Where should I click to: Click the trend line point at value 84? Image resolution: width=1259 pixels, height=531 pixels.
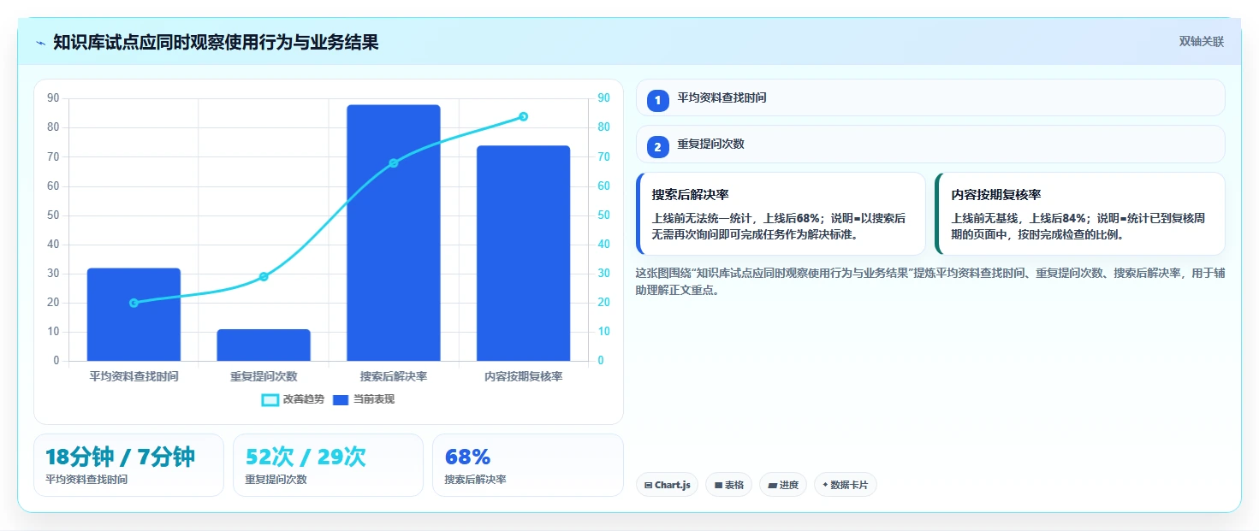point(524,116)
